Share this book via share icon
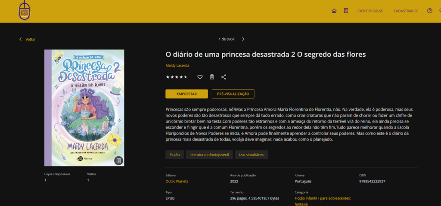 click(224, 77)
